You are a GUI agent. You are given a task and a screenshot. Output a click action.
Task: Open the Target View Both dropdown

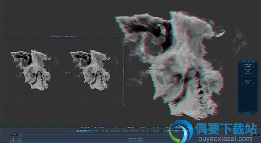[x=248, y=83]
